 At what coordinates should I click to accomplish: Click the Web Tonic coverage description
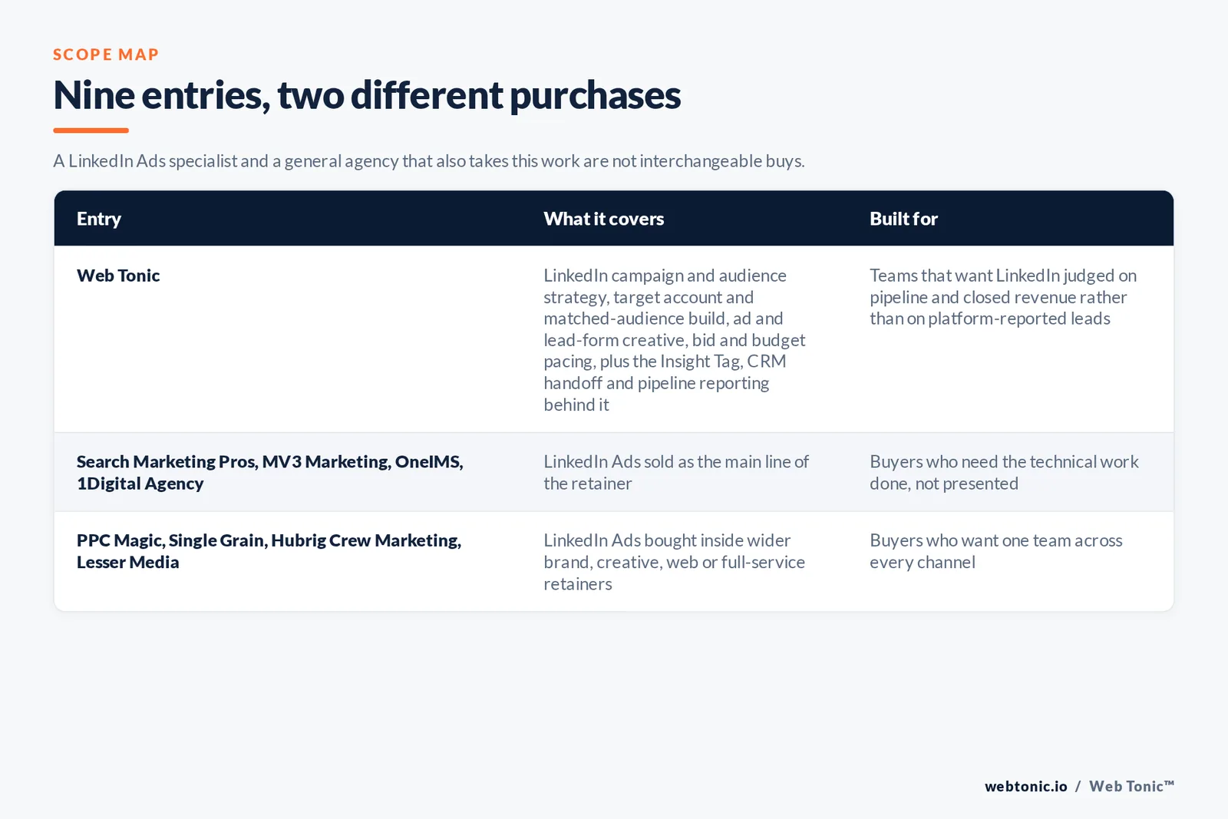(675, 340)
